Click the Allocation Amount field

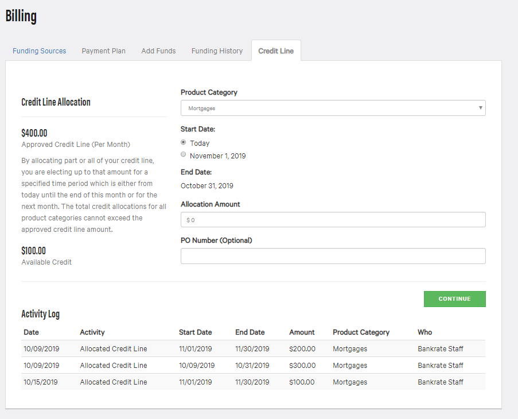[333, 220]
